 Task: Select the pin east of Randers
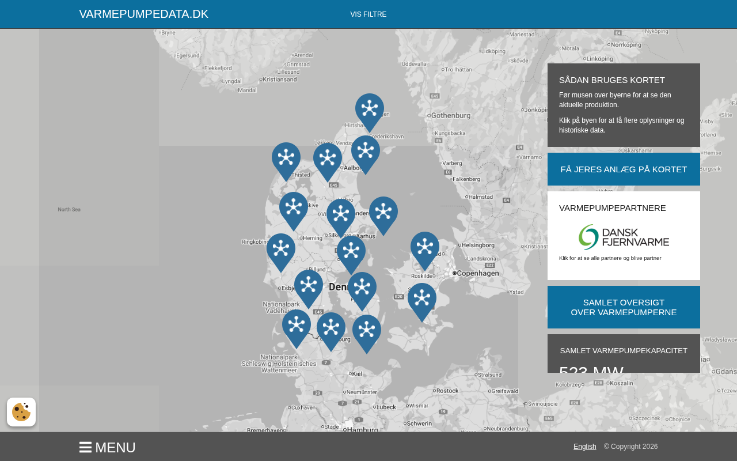pos(383,213)
